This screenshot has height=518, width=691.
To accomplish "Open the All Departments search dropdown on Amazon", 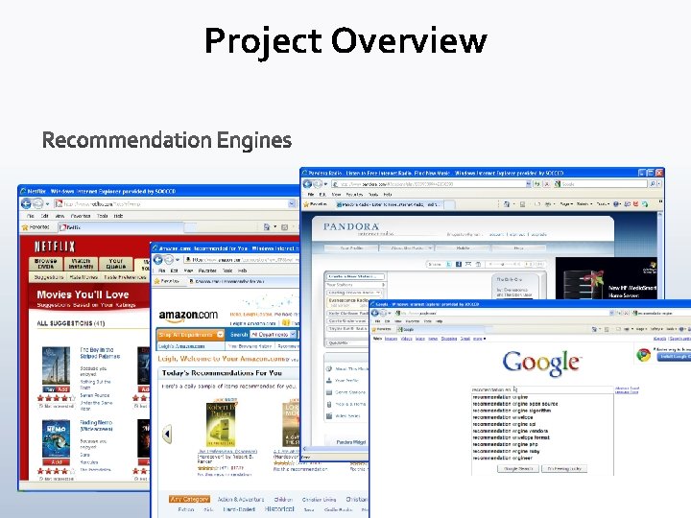I will click(273, 335).
